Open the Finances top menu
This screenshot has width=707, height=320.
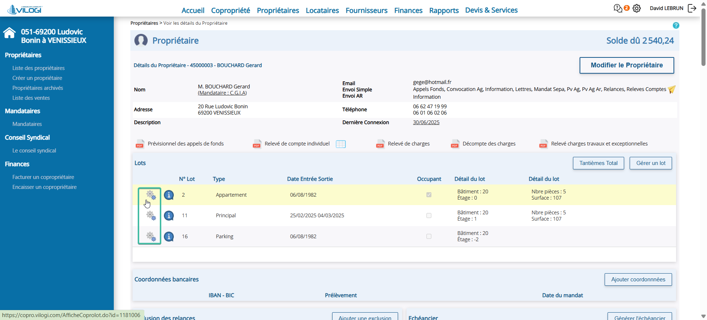[408, 10]
